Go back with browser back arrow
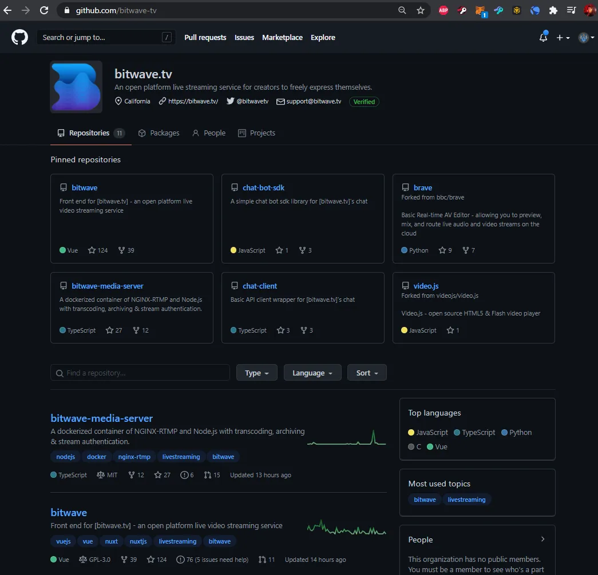The height and width of the screenshot is (575, 598). (7, 10)
